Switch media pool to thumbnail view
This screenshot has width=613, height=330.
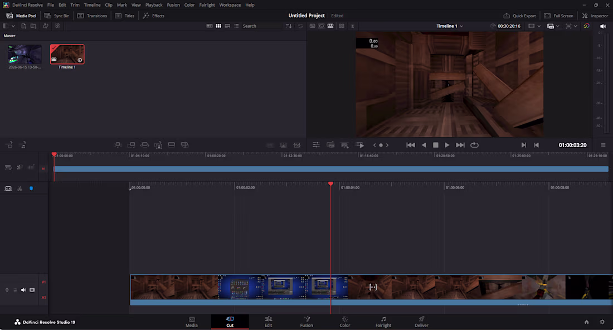[218, 26]
